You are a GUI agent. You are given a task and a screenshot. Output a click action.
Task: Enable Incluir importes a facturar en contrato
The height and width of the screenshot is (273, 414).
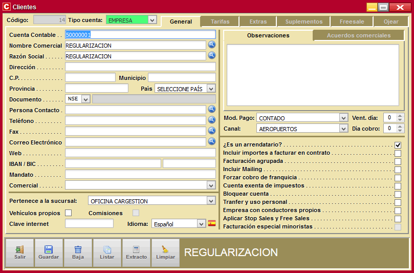(x=398, y=153)
